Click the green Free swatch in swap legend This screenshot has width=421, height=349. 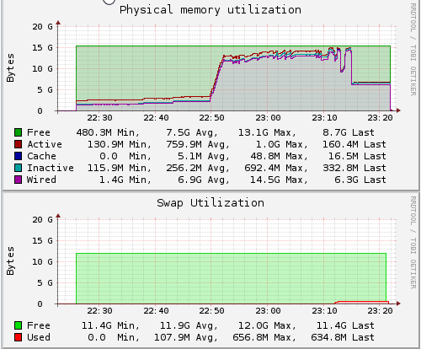tap(18, 325)
